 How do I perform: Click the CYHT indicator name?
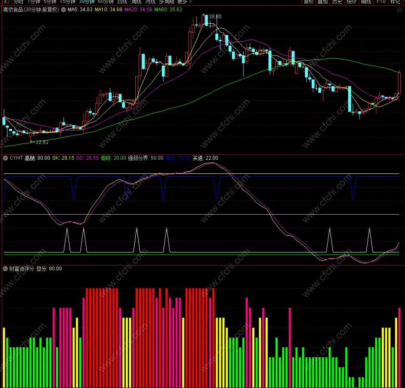tap(16, 158)
